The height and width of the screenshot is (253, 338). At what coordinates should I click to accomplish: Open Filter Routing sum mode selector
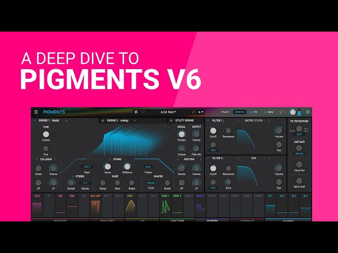point(299,134)
